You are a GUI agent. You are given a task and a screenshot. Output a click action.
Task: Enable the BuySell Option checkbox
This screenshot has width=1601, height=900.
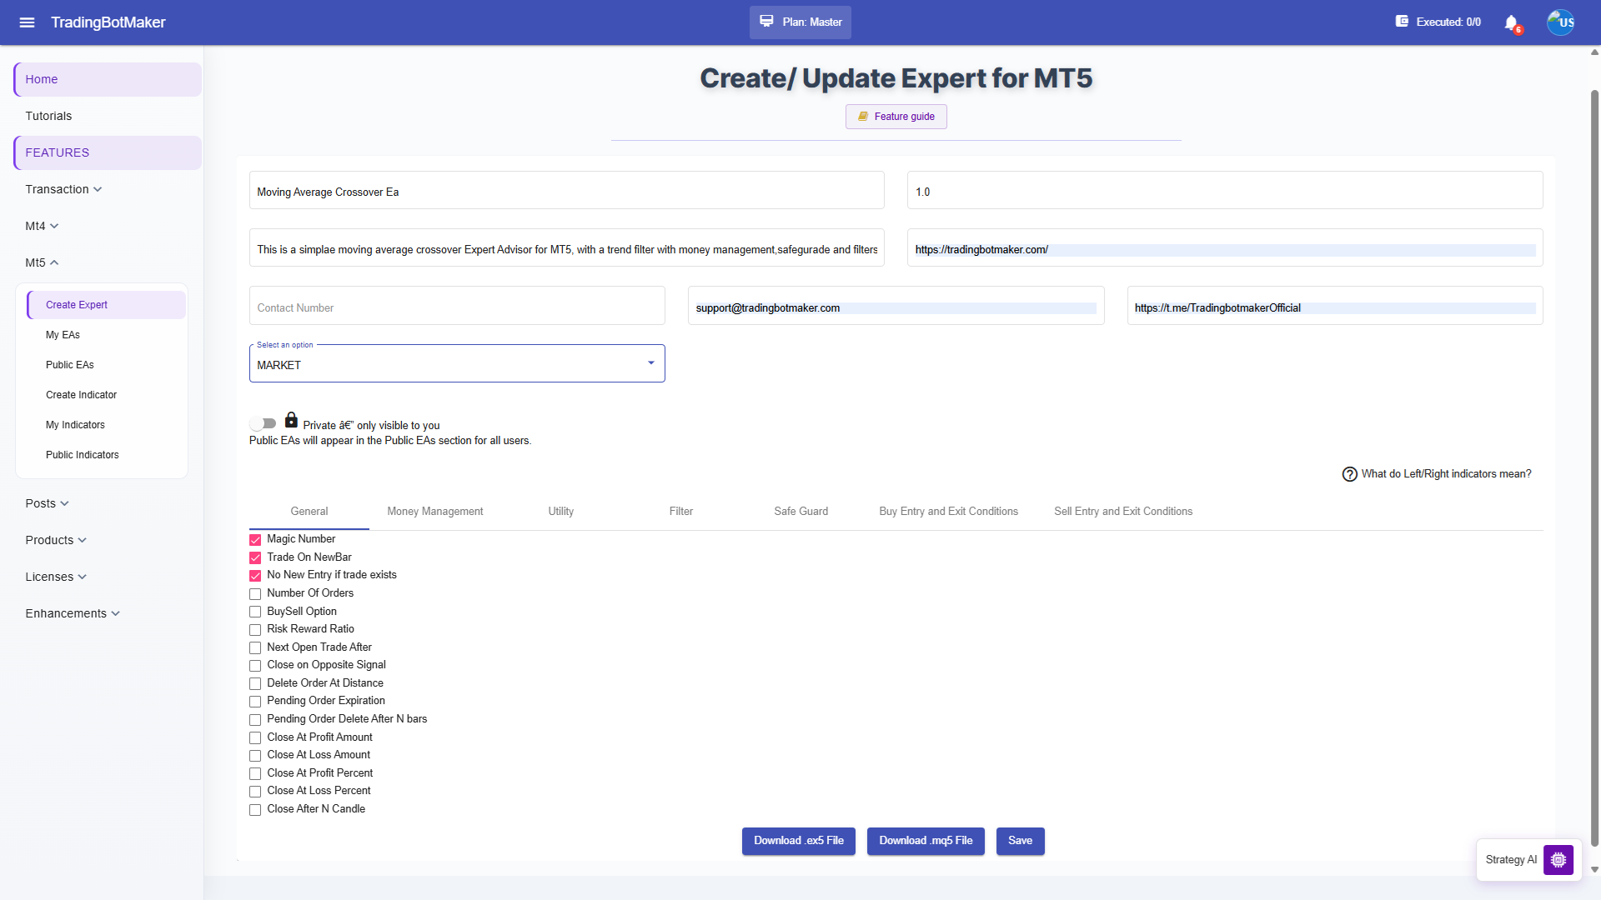[255, 612]
